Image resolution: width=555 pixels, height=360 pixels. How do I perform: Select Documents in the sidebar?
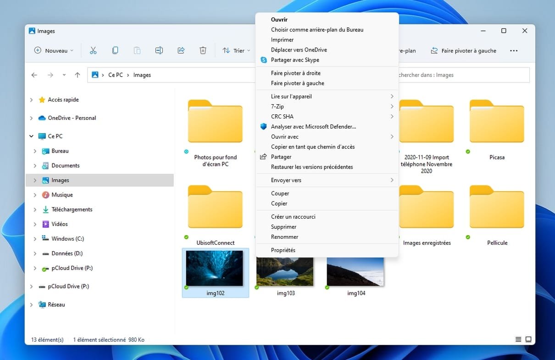coord(66,166)
